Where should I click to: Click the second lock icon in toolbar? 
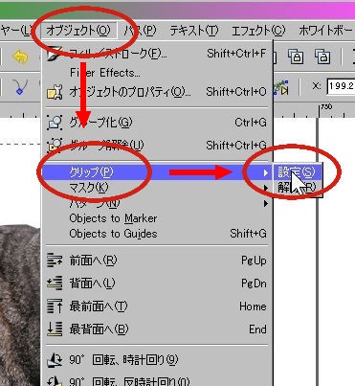point(322,57)
